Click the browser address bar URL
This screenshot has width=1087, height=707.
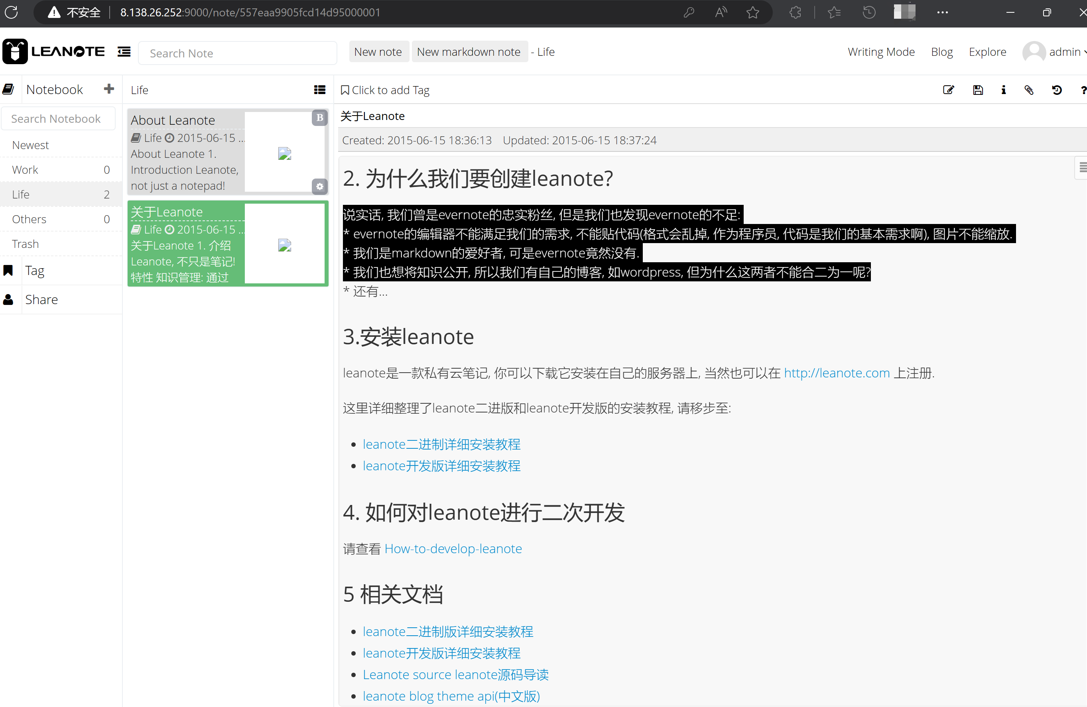point(250,12)
